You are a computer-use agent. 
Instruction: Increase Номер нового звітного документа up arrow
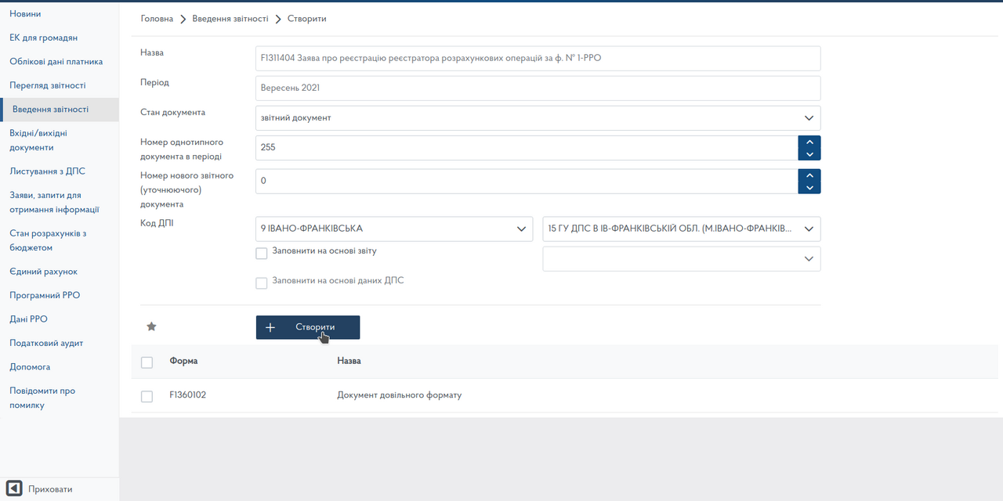(809, 175)
